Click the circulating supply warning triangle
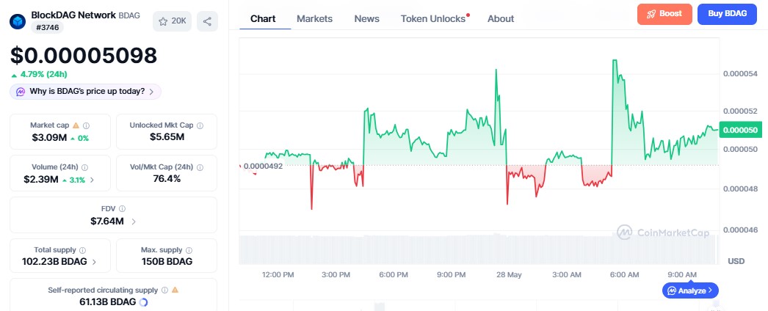This screenshot has height=311, width=768. tap(175, 290)
